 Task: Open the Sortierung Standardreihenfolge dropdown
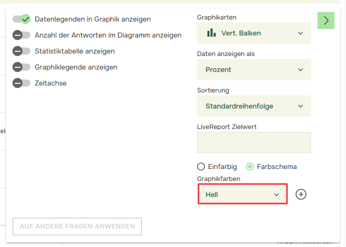(x=254, y=106)
